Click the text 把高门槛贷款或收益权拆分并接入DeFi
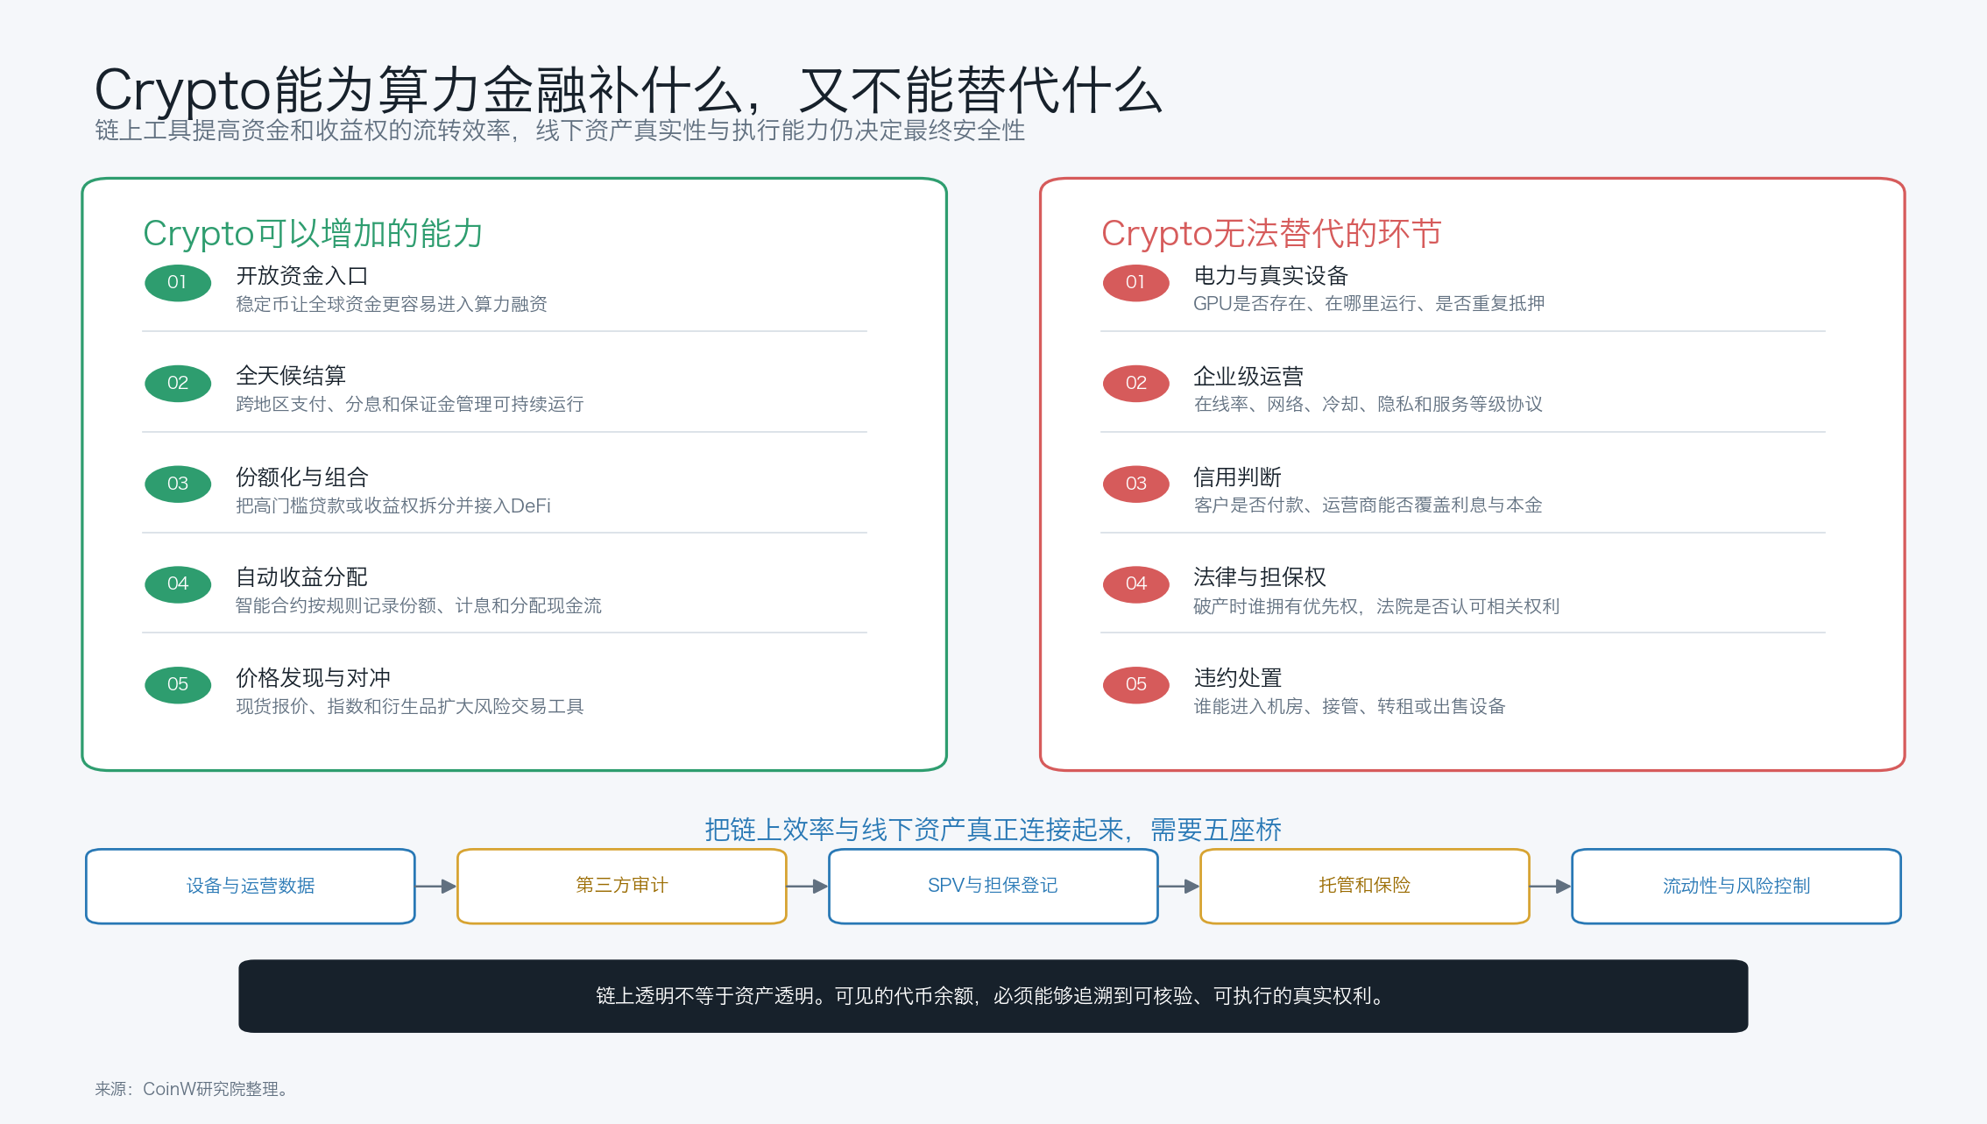The image size is (1987, 1124). pos(393,505)
